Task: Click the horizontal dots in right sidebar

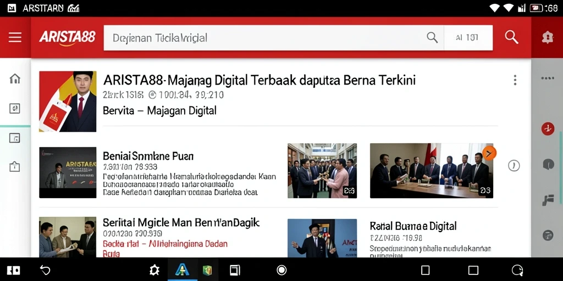Action: [548, 78]
